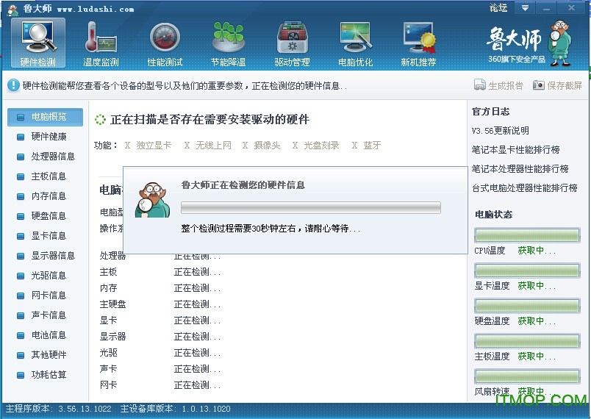Click the 摄像头 feature indicator
Screen dimensions: 591x419
(x=261, y=146)
